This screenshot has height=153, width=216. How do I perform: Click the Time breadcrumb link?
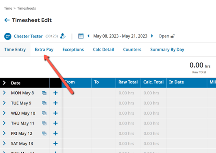click(x=8, y=8)
